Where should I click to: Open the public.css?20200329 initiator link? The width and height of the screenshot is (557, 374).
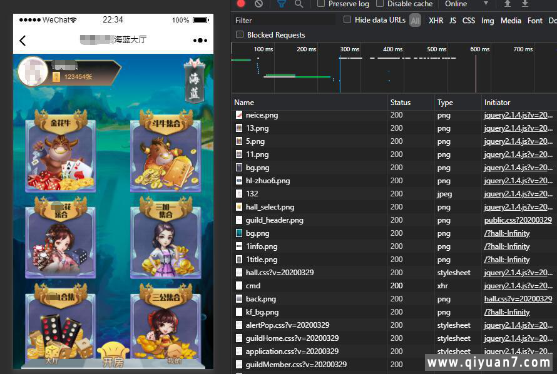518,220
